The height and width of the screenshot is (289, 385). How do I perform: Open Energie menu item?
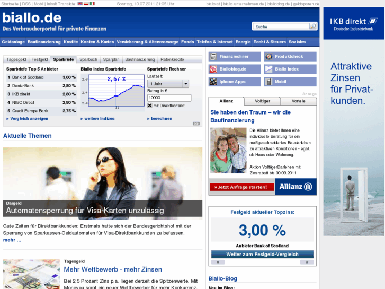pos(243,42)
